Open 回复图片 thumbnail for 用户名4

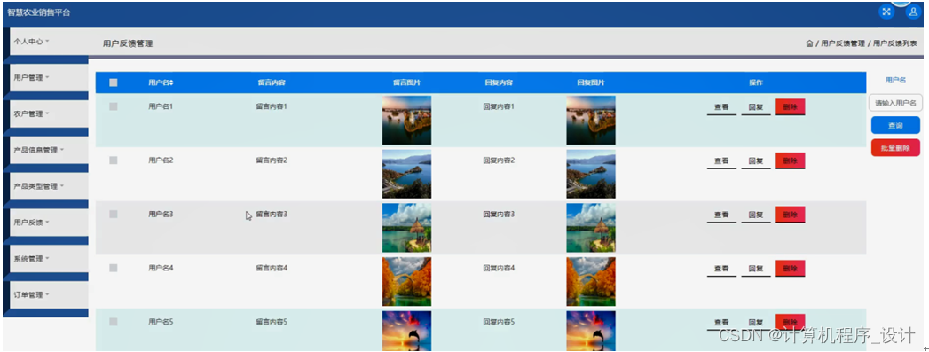(x=591, y=282)
